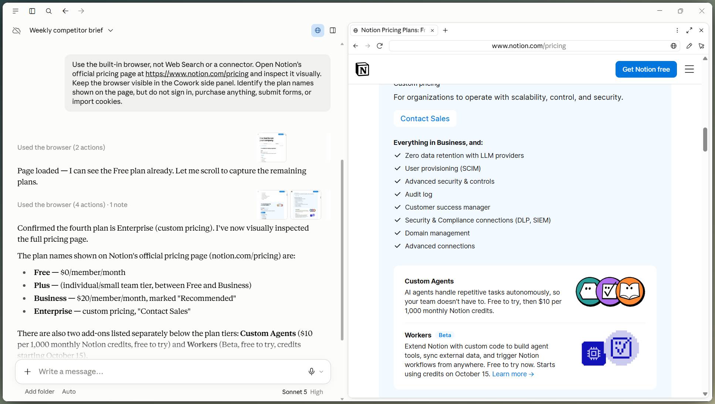Click the cursor pointer icon in browser toolbar
The width and height of the screenshot is (715, 404).
[701, 46]
